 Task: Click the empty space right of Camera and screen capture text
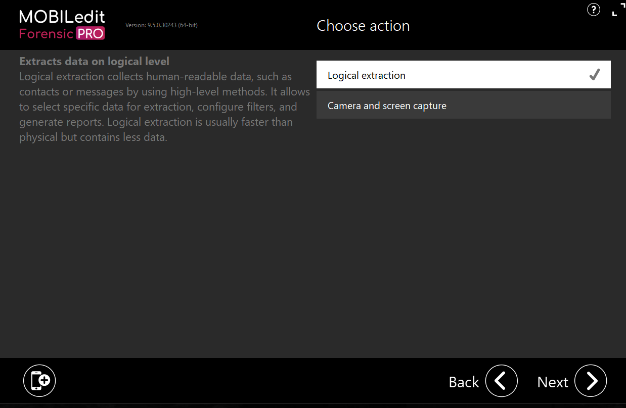tap(528, 106)
